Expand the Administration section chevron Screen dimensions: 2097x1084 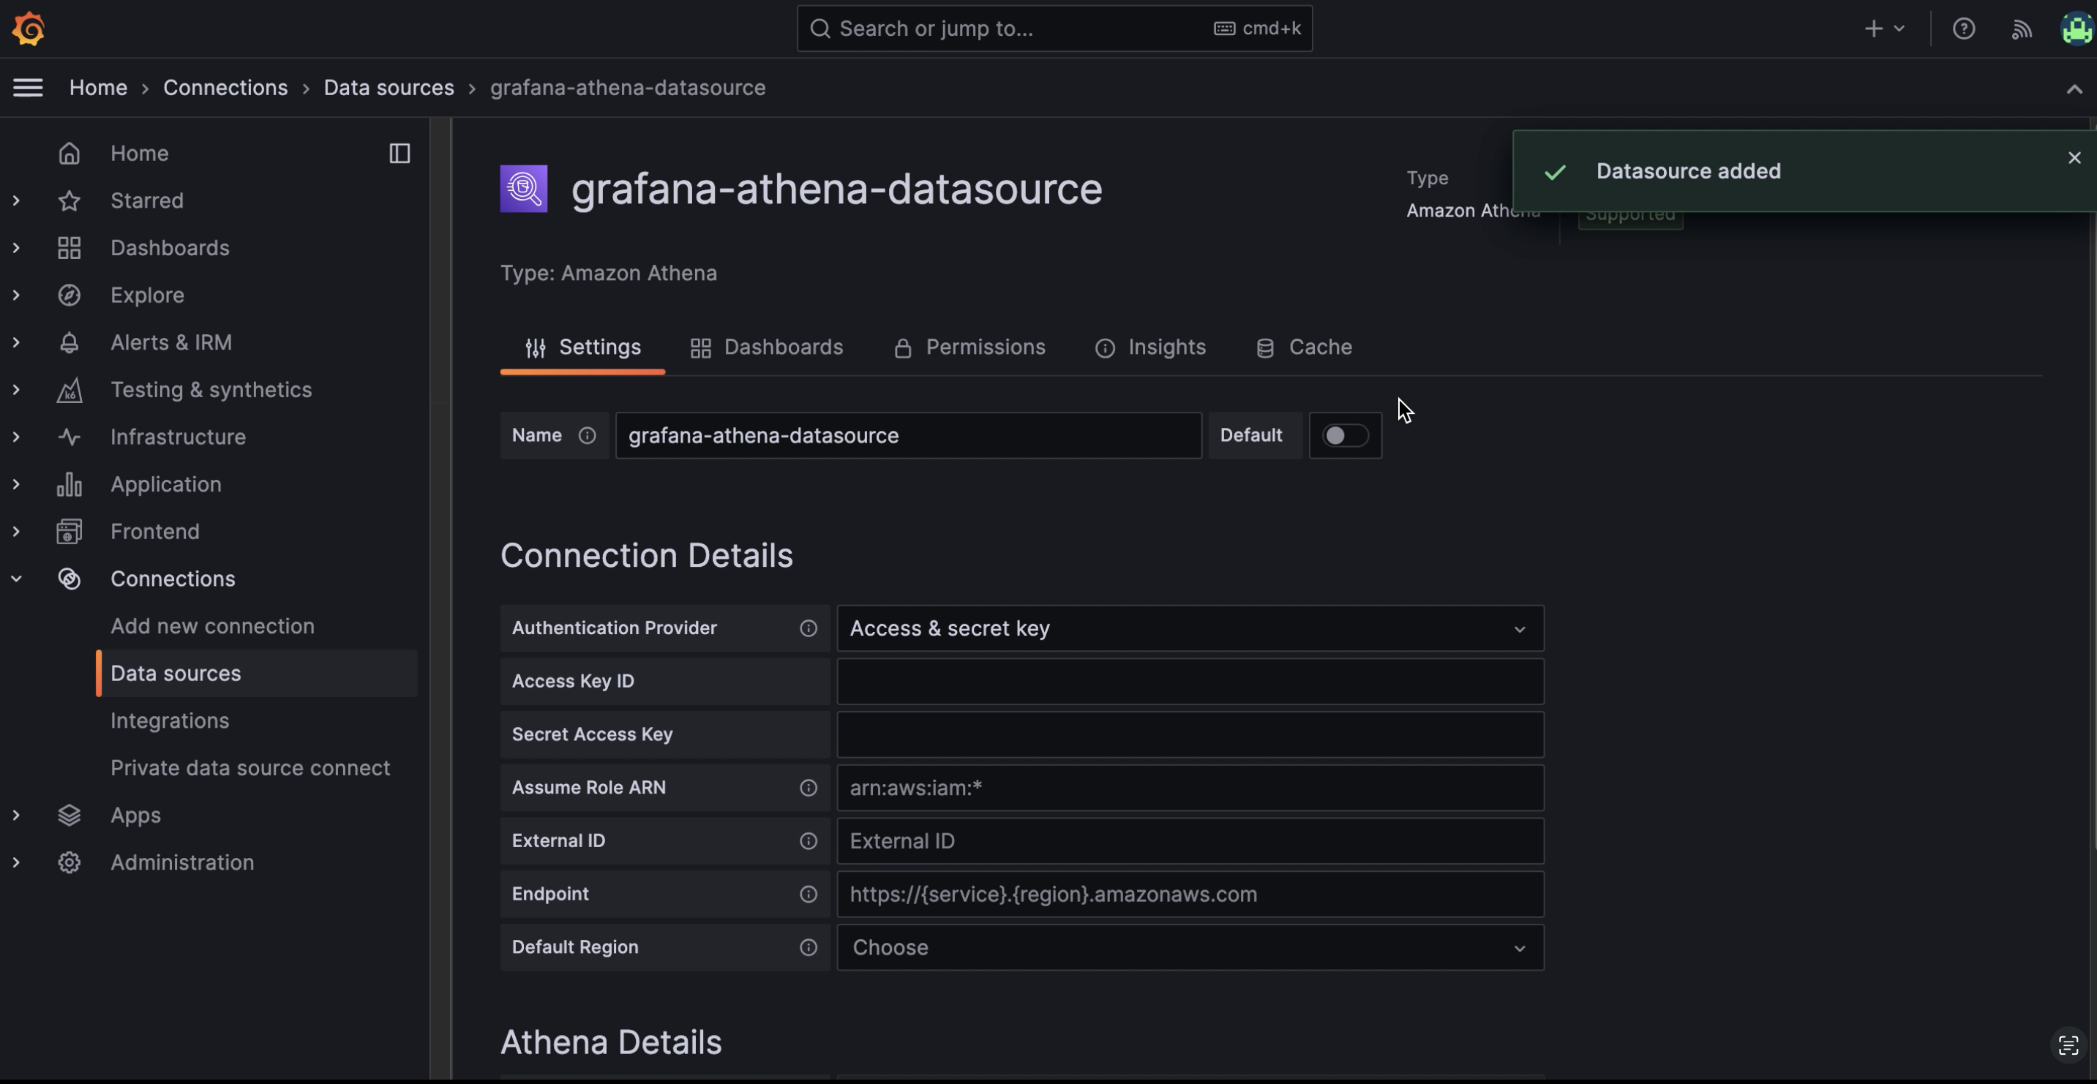pos(16,862)
